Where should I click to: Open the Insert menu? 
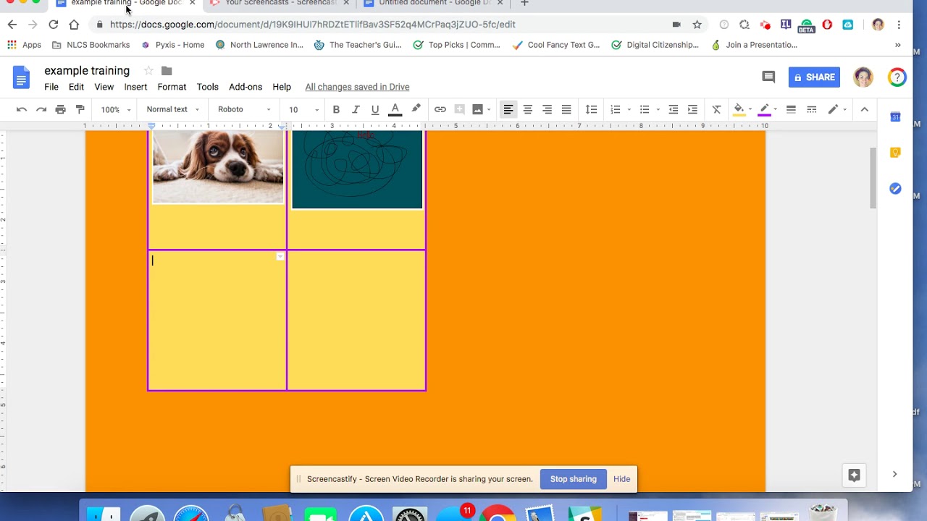click(135, 87)
